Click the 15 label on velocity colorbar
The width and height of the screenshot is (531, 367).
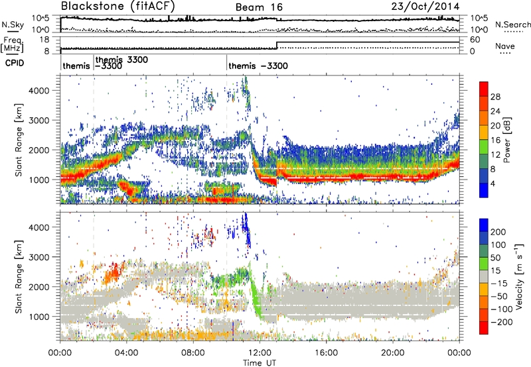coord(496,271)
